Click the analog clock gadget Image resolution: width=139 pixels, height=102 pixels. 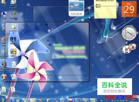click(129, 33)
